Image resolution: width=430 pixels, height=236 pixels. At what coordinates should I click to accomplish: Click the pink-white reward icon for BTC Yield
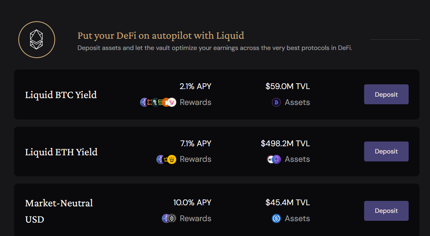[x=172, y=102]
